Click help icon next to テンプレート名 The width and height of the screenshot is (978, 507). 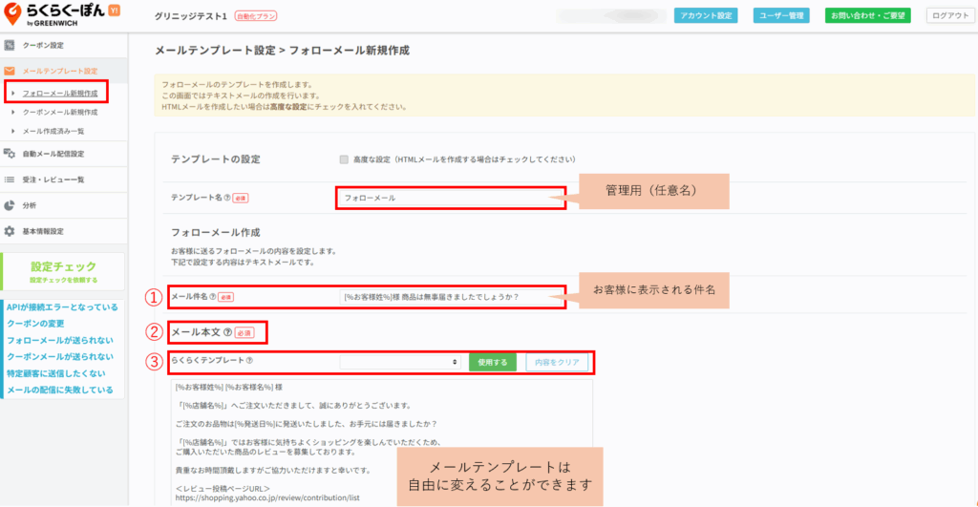tap(227, 198)
